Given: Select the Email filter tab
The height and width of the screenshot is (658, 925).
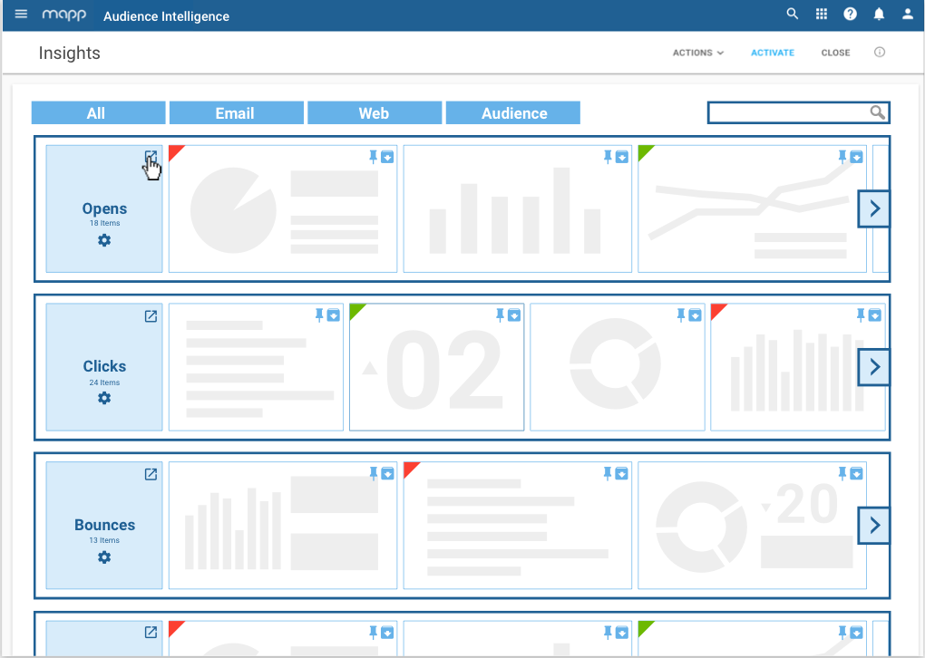Looking at the screenshot, I should [237, 112].
